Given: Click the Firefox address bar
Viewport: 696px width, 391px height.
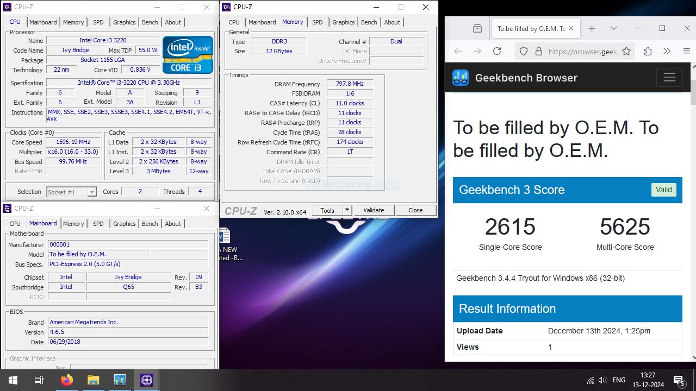Looking at the screenshot, I should [x=575, y=51].
